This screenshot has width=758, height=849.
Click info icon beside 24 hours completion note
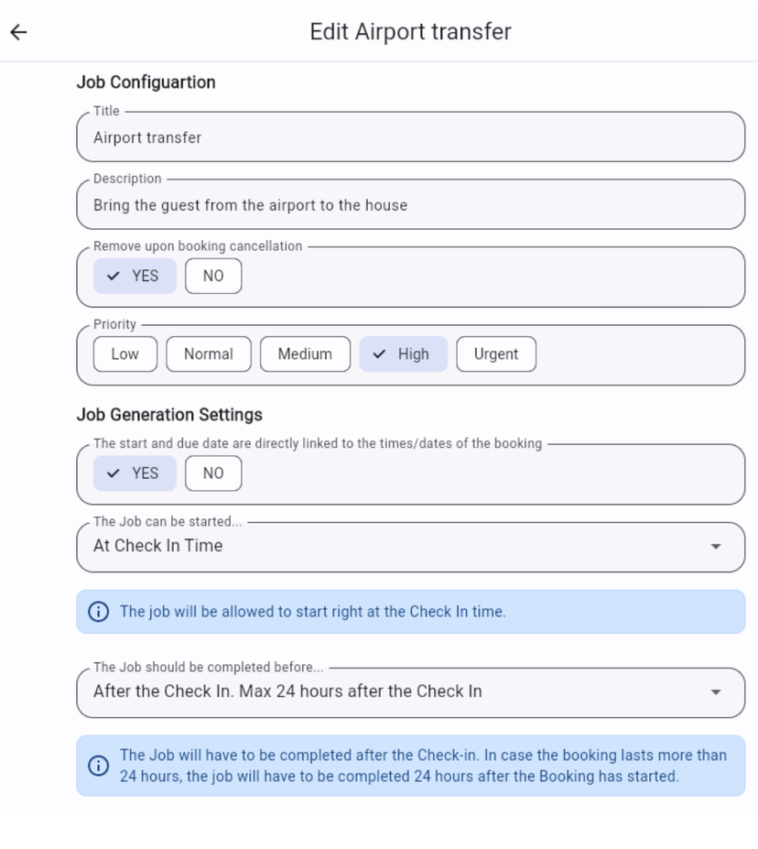[x=98, y=766]
